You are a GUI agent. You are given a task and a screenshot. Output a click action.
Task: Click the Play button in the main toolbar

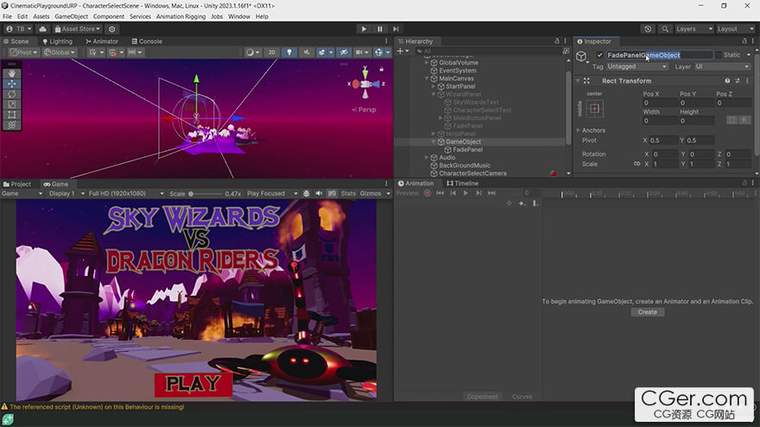click(x=364, y=29)
